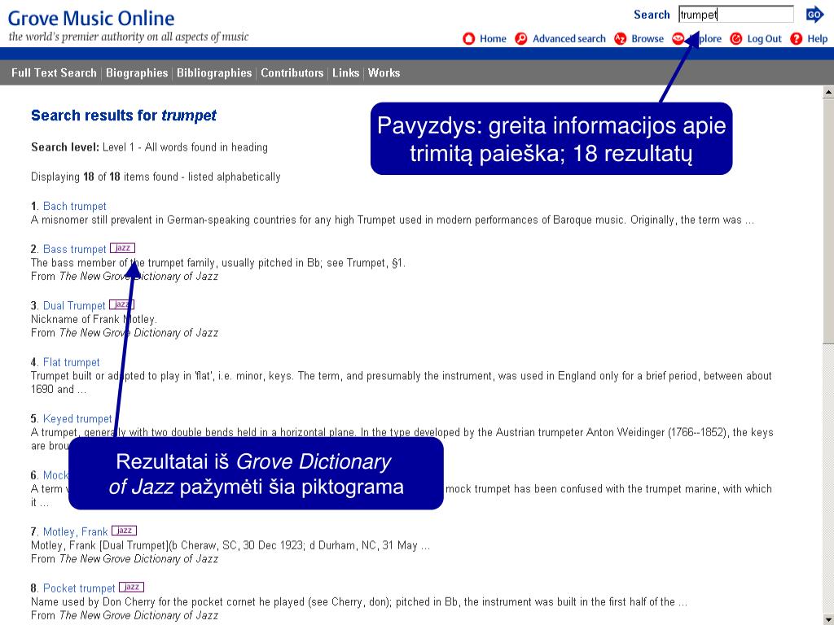
Task: Select the Full Text Search tab
Action: (x=54, y=72)
